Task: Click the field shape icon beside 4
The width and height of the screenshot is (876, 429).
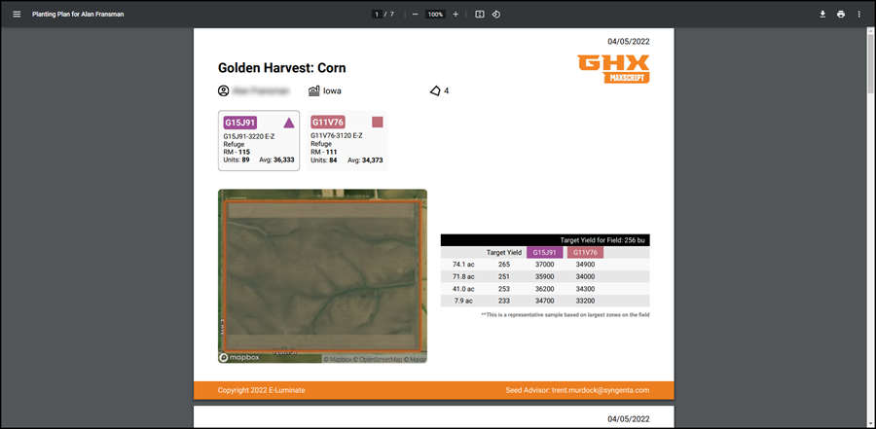Action: click(x=435, y=90)
